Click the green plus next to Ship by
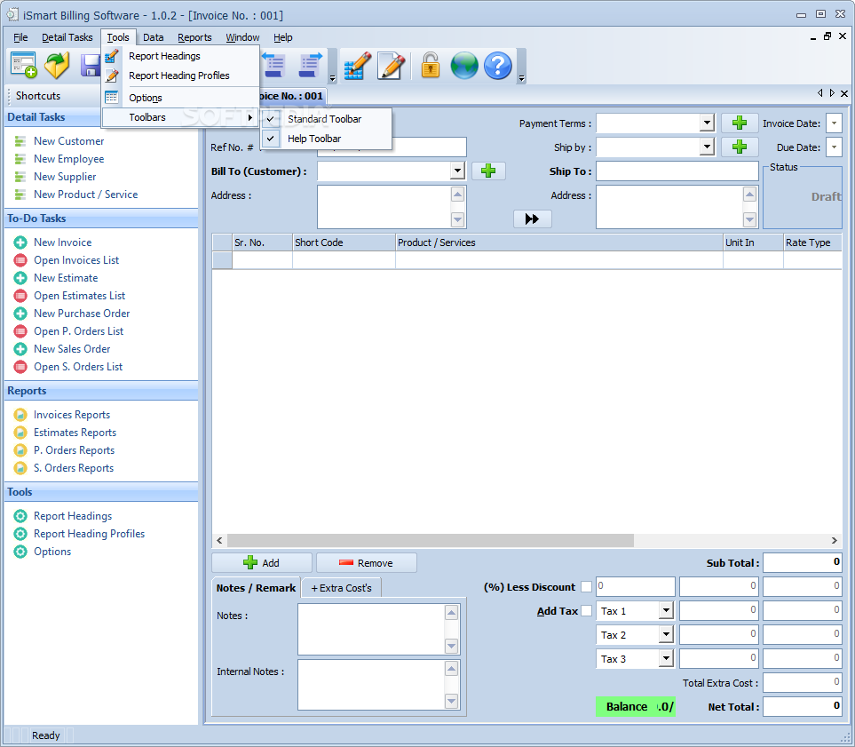Viewport: 855px width, 747px height. 740,147
